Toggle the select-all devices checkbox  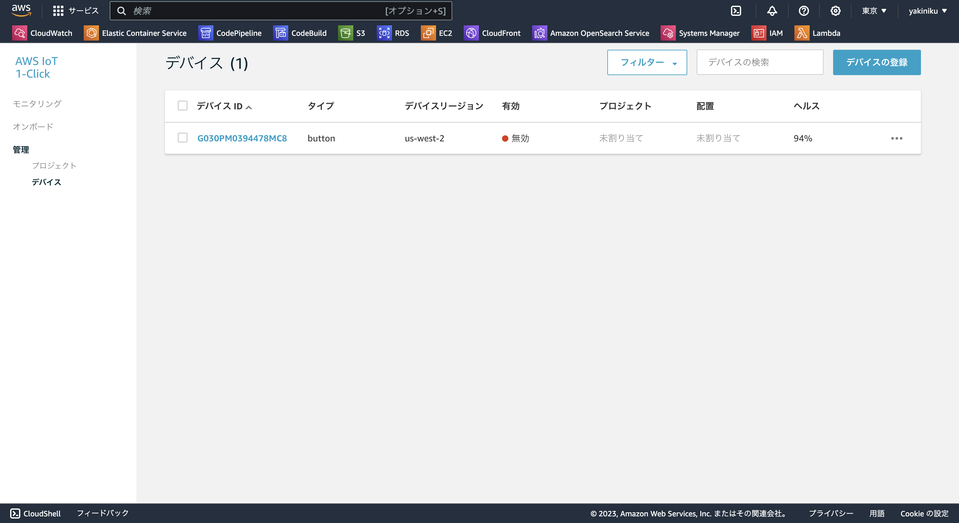click(182, 106)
